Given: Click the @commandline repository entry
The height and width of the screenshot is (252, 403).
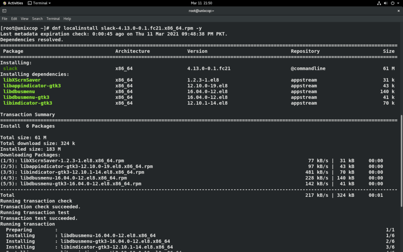Looking at the screenshot, I should pos(308,69).
